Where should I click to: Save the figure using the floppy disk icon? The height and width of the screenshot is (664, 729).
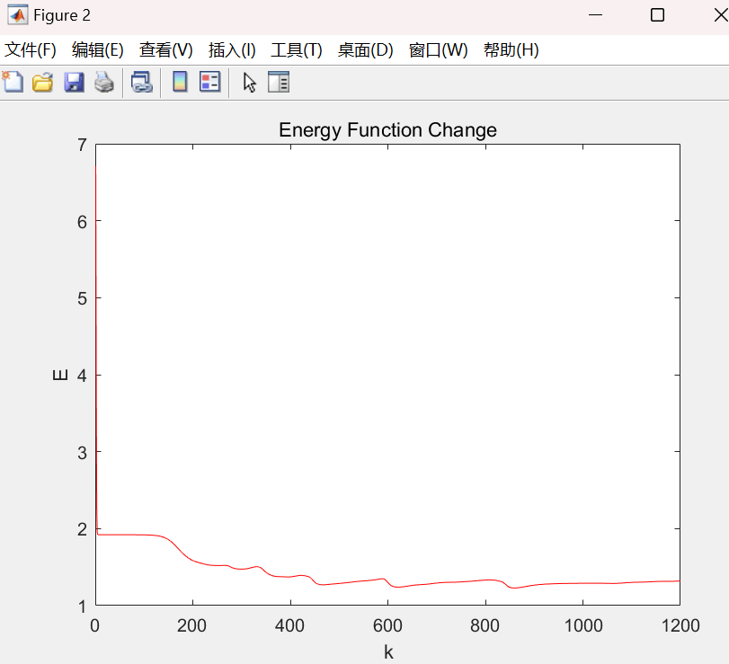(x=74, y=83)
